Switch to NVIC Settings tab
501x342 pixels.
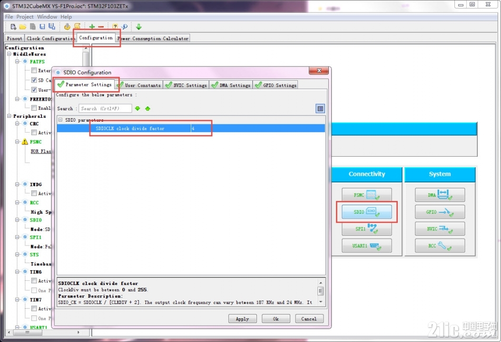(x=187, y=85)
